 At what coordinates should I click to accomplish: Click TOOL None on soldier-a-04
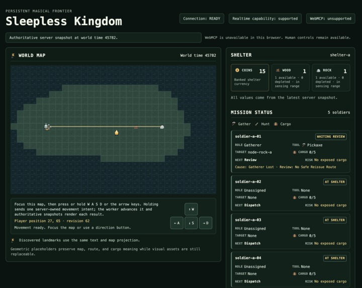[301, 266]
